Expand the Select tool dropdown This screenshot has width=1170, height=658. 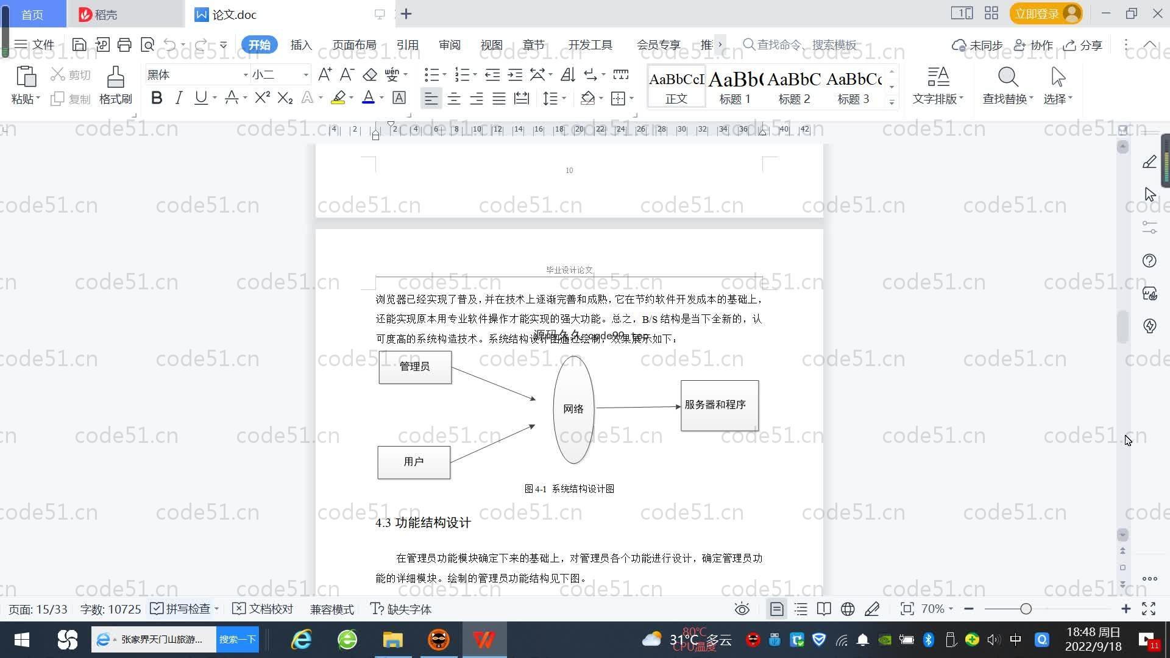pyautogui.click(x=1070, y=98)
